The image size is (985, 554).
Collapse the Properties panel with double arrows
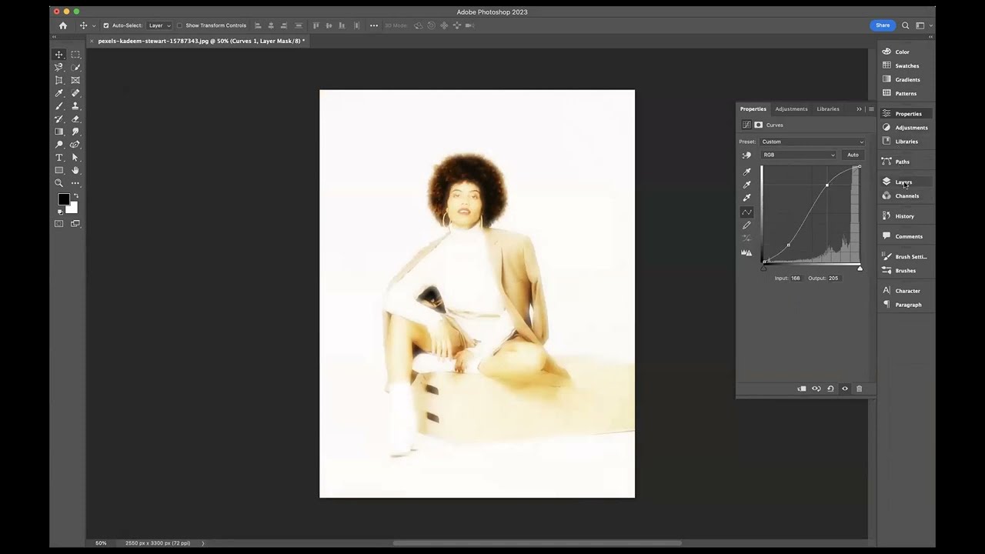click(x=860, y=109)
